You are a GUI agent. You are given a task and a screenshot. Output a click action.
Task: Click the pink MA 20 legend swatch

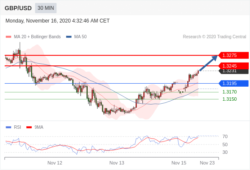[x=8, y=37]
